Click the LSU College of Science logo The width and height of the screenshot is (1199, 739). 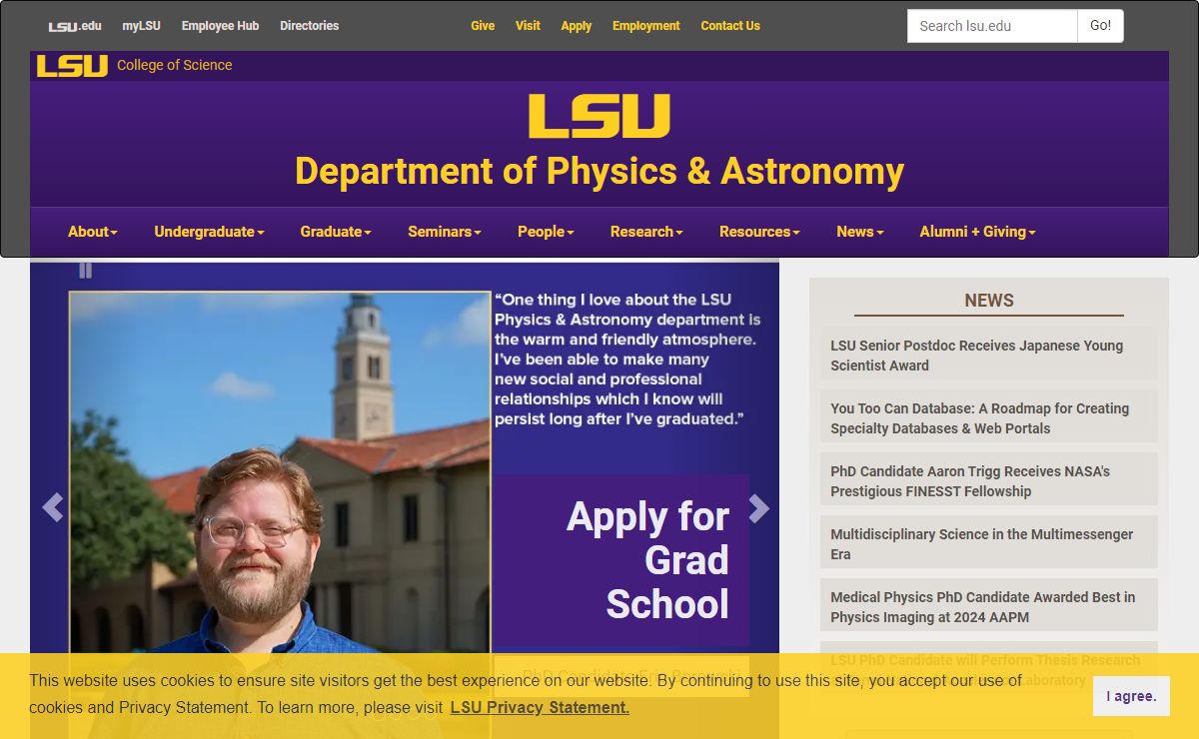tap(72, 66)
